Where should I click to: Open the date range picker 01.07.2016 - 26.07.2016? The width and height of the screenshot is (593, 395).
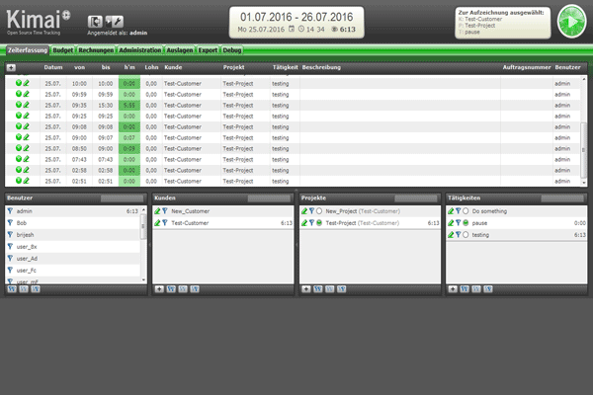coord(296,17)
